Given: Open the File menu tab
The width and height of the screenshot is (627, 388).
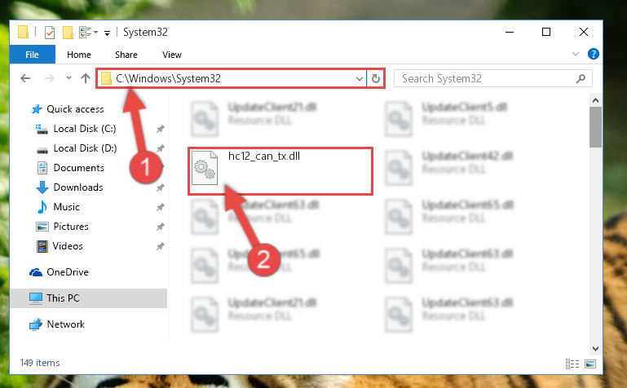Looking at the screenshot, I should tap(32, 55).
